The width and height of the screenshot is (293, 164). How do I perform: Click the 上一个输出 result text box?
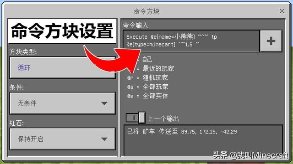pos(203,140)
